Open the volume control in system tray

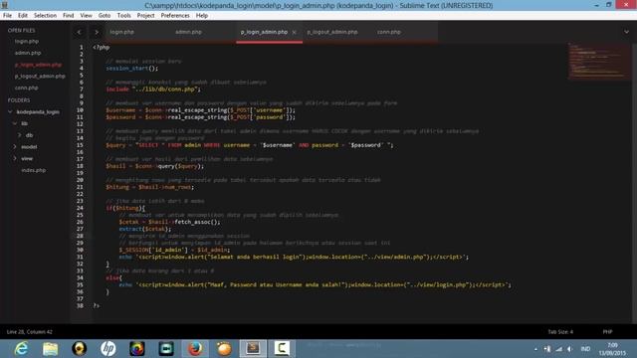570,349
